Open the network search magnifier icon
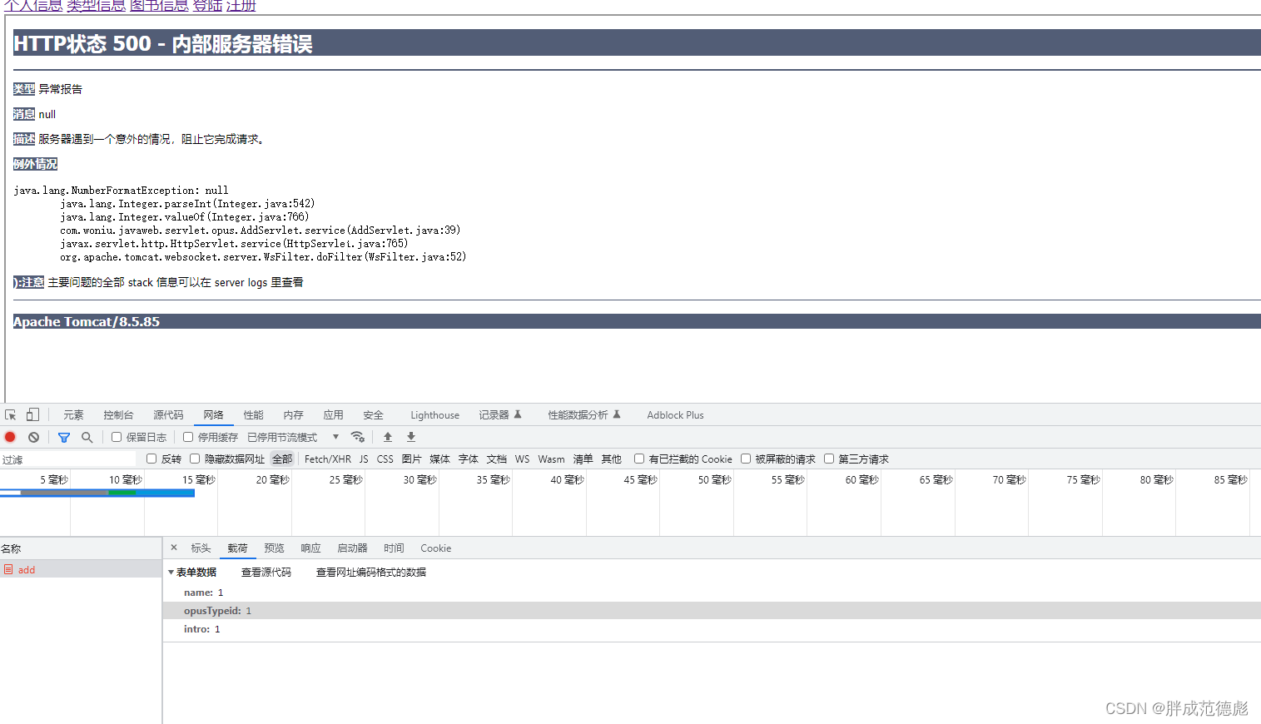The width and height of the screenshot is (1261, 724). 87,437
